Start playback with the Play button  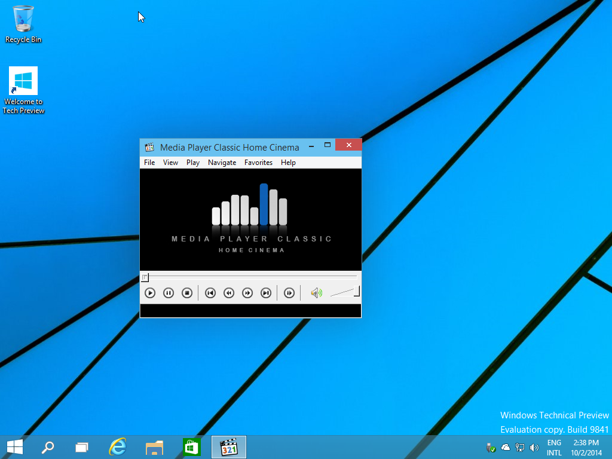coord(150,293)
